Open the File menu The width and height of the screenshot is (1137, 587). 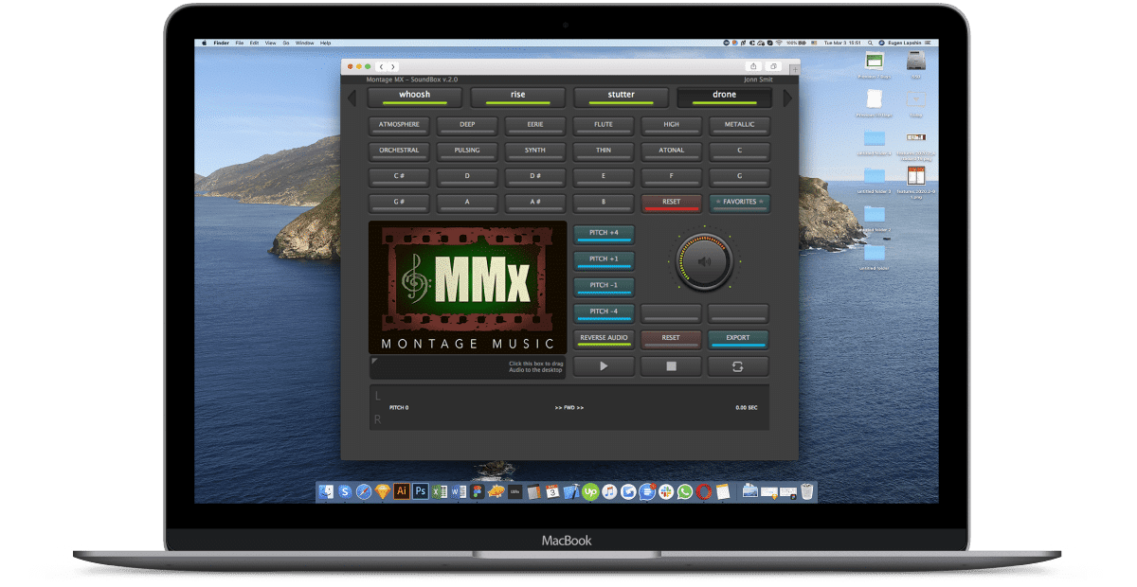click(x=240, y=43)
